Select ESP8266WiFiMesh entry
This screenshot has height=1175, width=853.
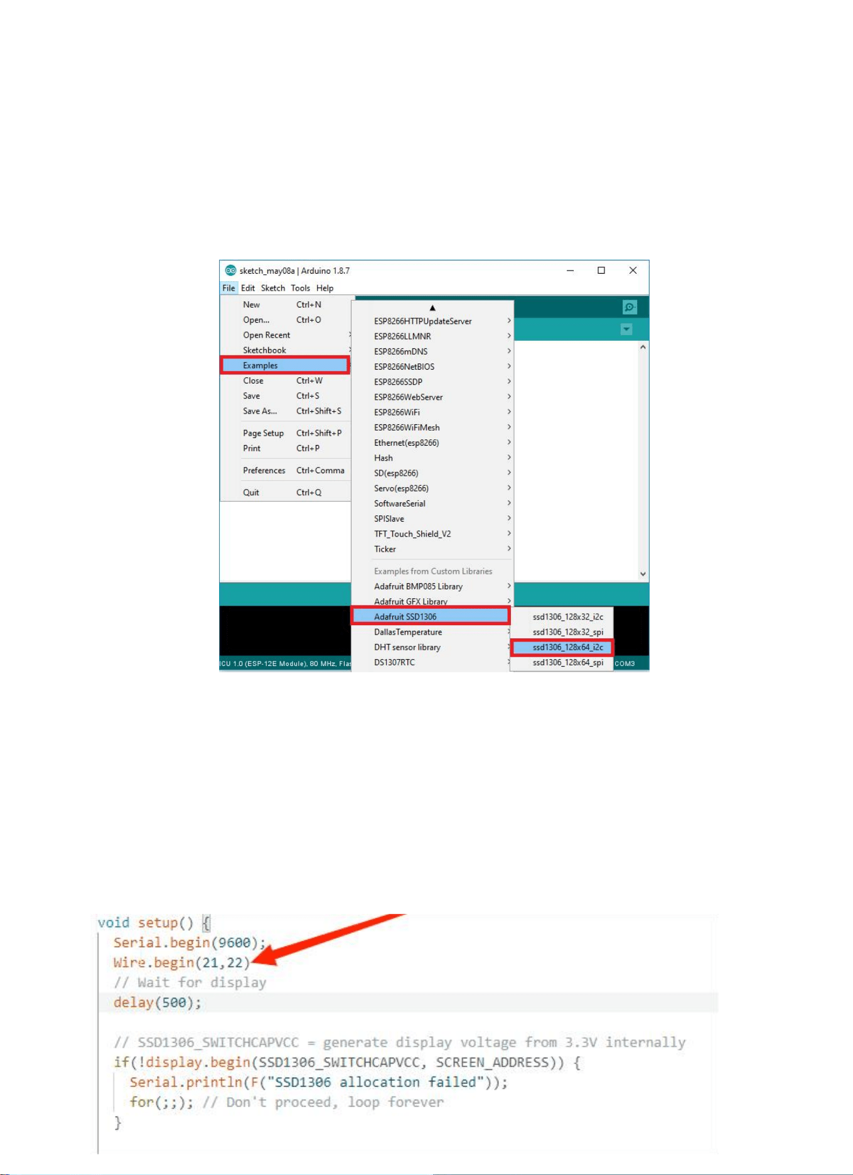(x=432, y=427)
